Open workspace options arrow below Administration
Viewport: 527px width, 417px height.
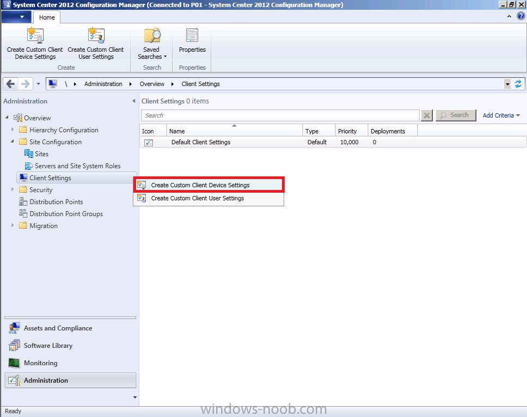point(135,397)
